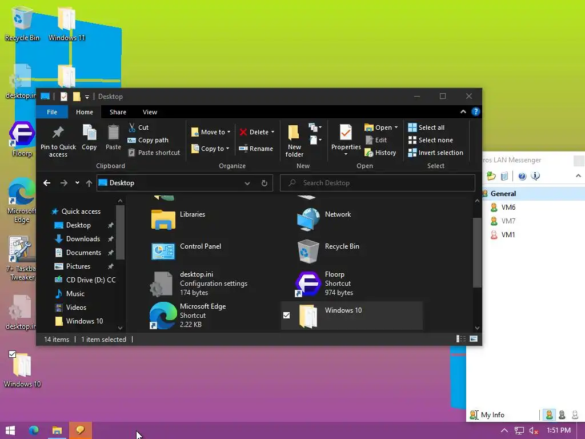
Task: Open History in the ribbon
Action: pyautogui.click(x=380, y=153)
